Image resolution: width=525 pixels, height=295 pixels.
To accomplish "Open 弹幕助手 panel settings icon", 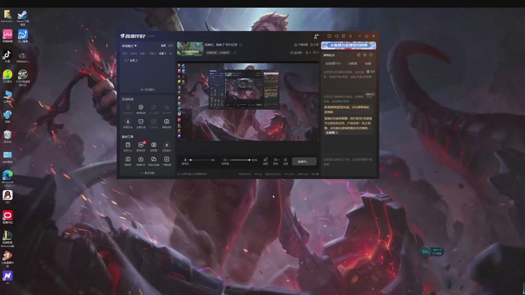I will (365, 55).
